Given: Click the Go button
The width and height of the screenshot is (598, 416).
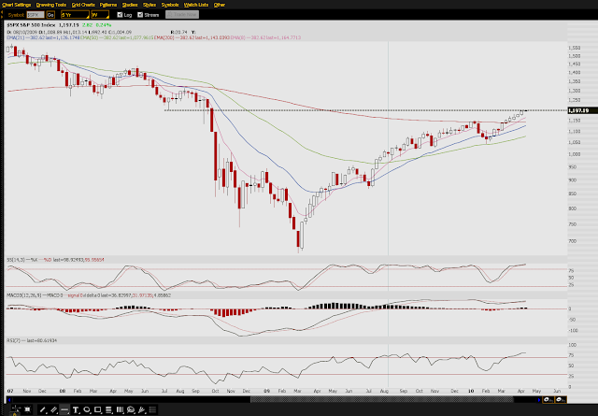Looking at the screenshot, I should tap(50, 15).
